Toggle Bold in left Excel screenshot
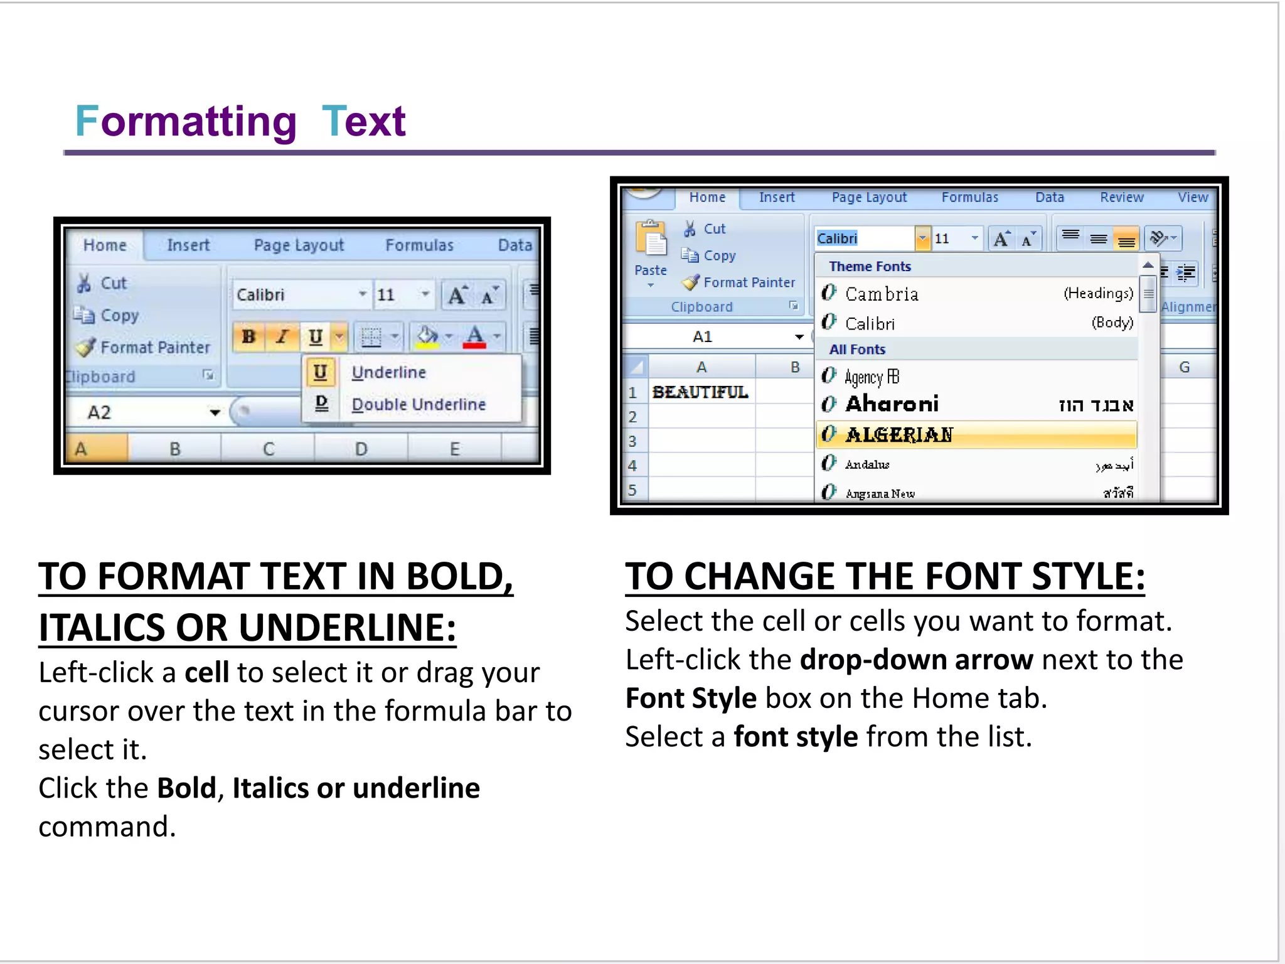1285x964 pixels. pos(249,337)
